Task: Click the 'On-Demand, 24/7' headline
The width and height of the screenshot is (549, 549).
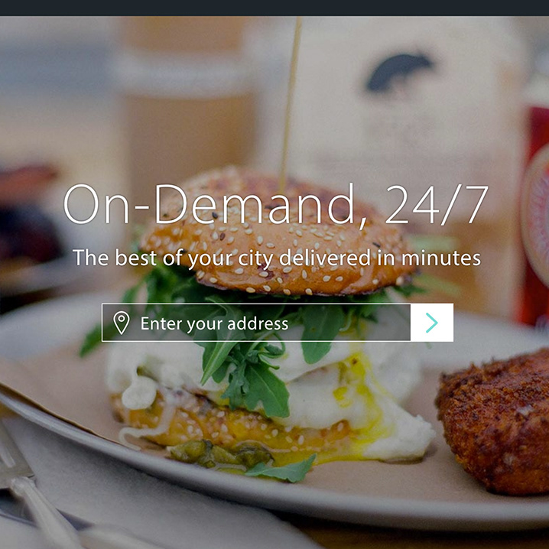Action: pos(275,204)
